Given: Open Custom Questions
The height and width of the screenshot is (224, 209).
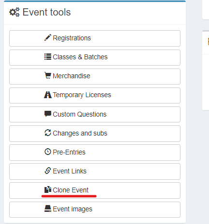Looking at the screenshot, I should (95, 115).
